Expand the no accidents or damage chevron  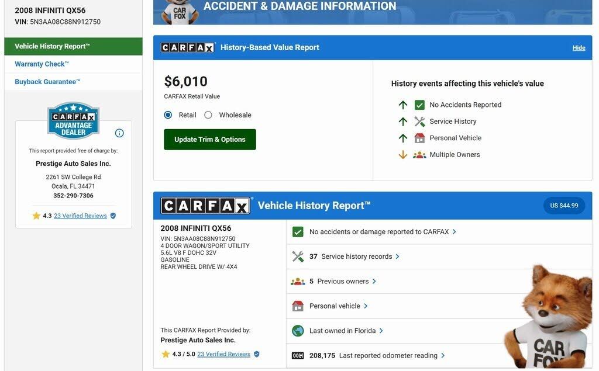[x=454, y=232]
